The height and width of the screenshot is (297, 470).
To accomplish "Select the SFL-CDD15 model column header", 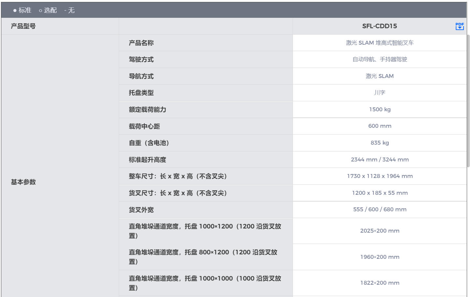I will tap(379, 26).
